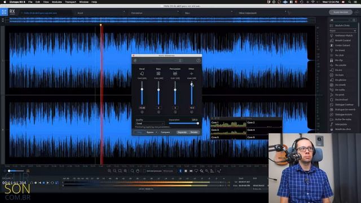
Task: Open the Help menu
Action: pyautogui.click(x=94, y=2)
